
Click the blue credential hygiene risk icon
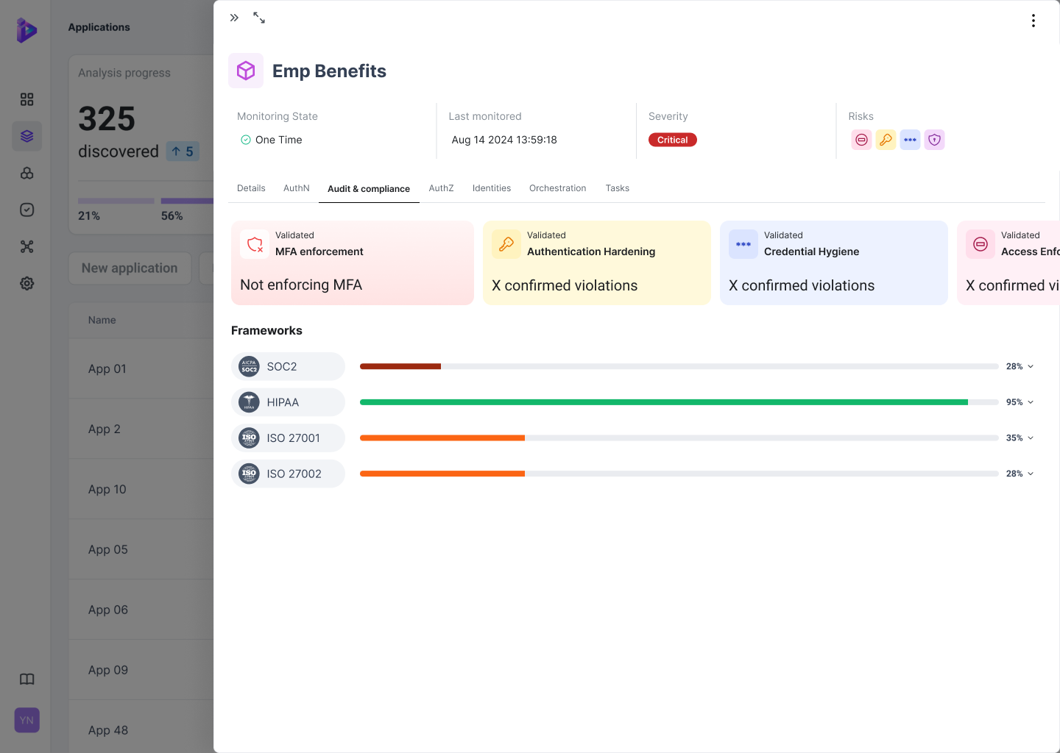910,140
